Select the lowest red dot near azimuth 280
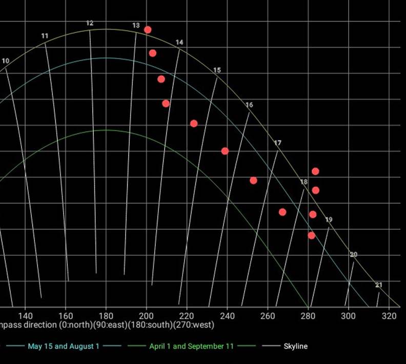This screenshot has height=364, width=406. tap(312, 235)
